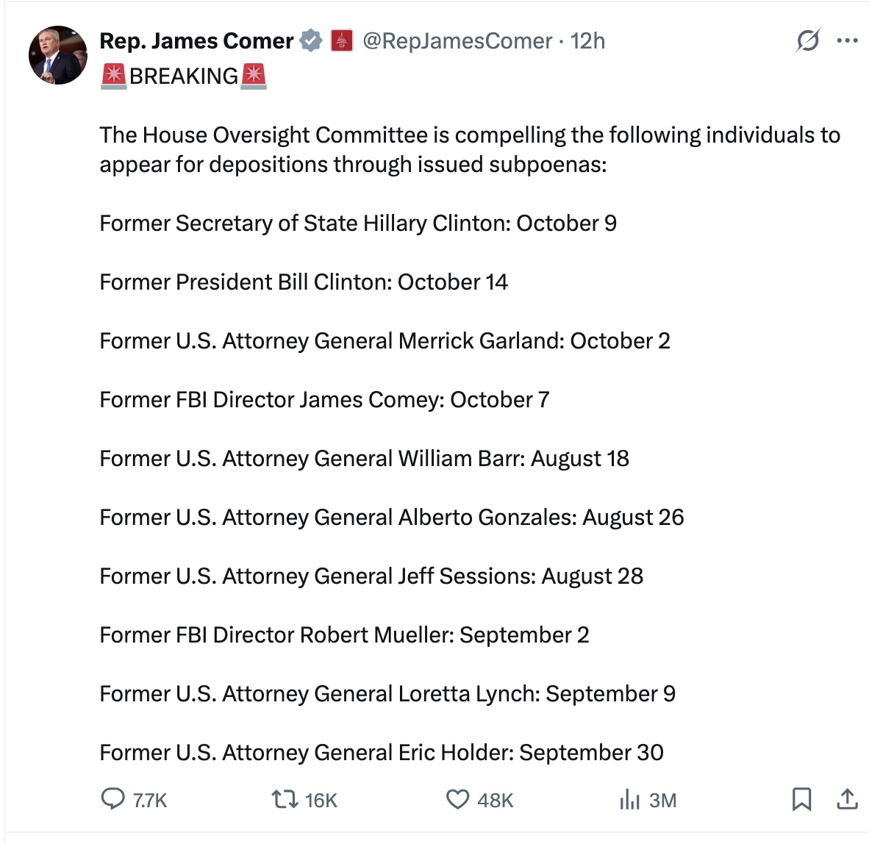Open the @RepJamesComer handle link

tap(457, 41)
